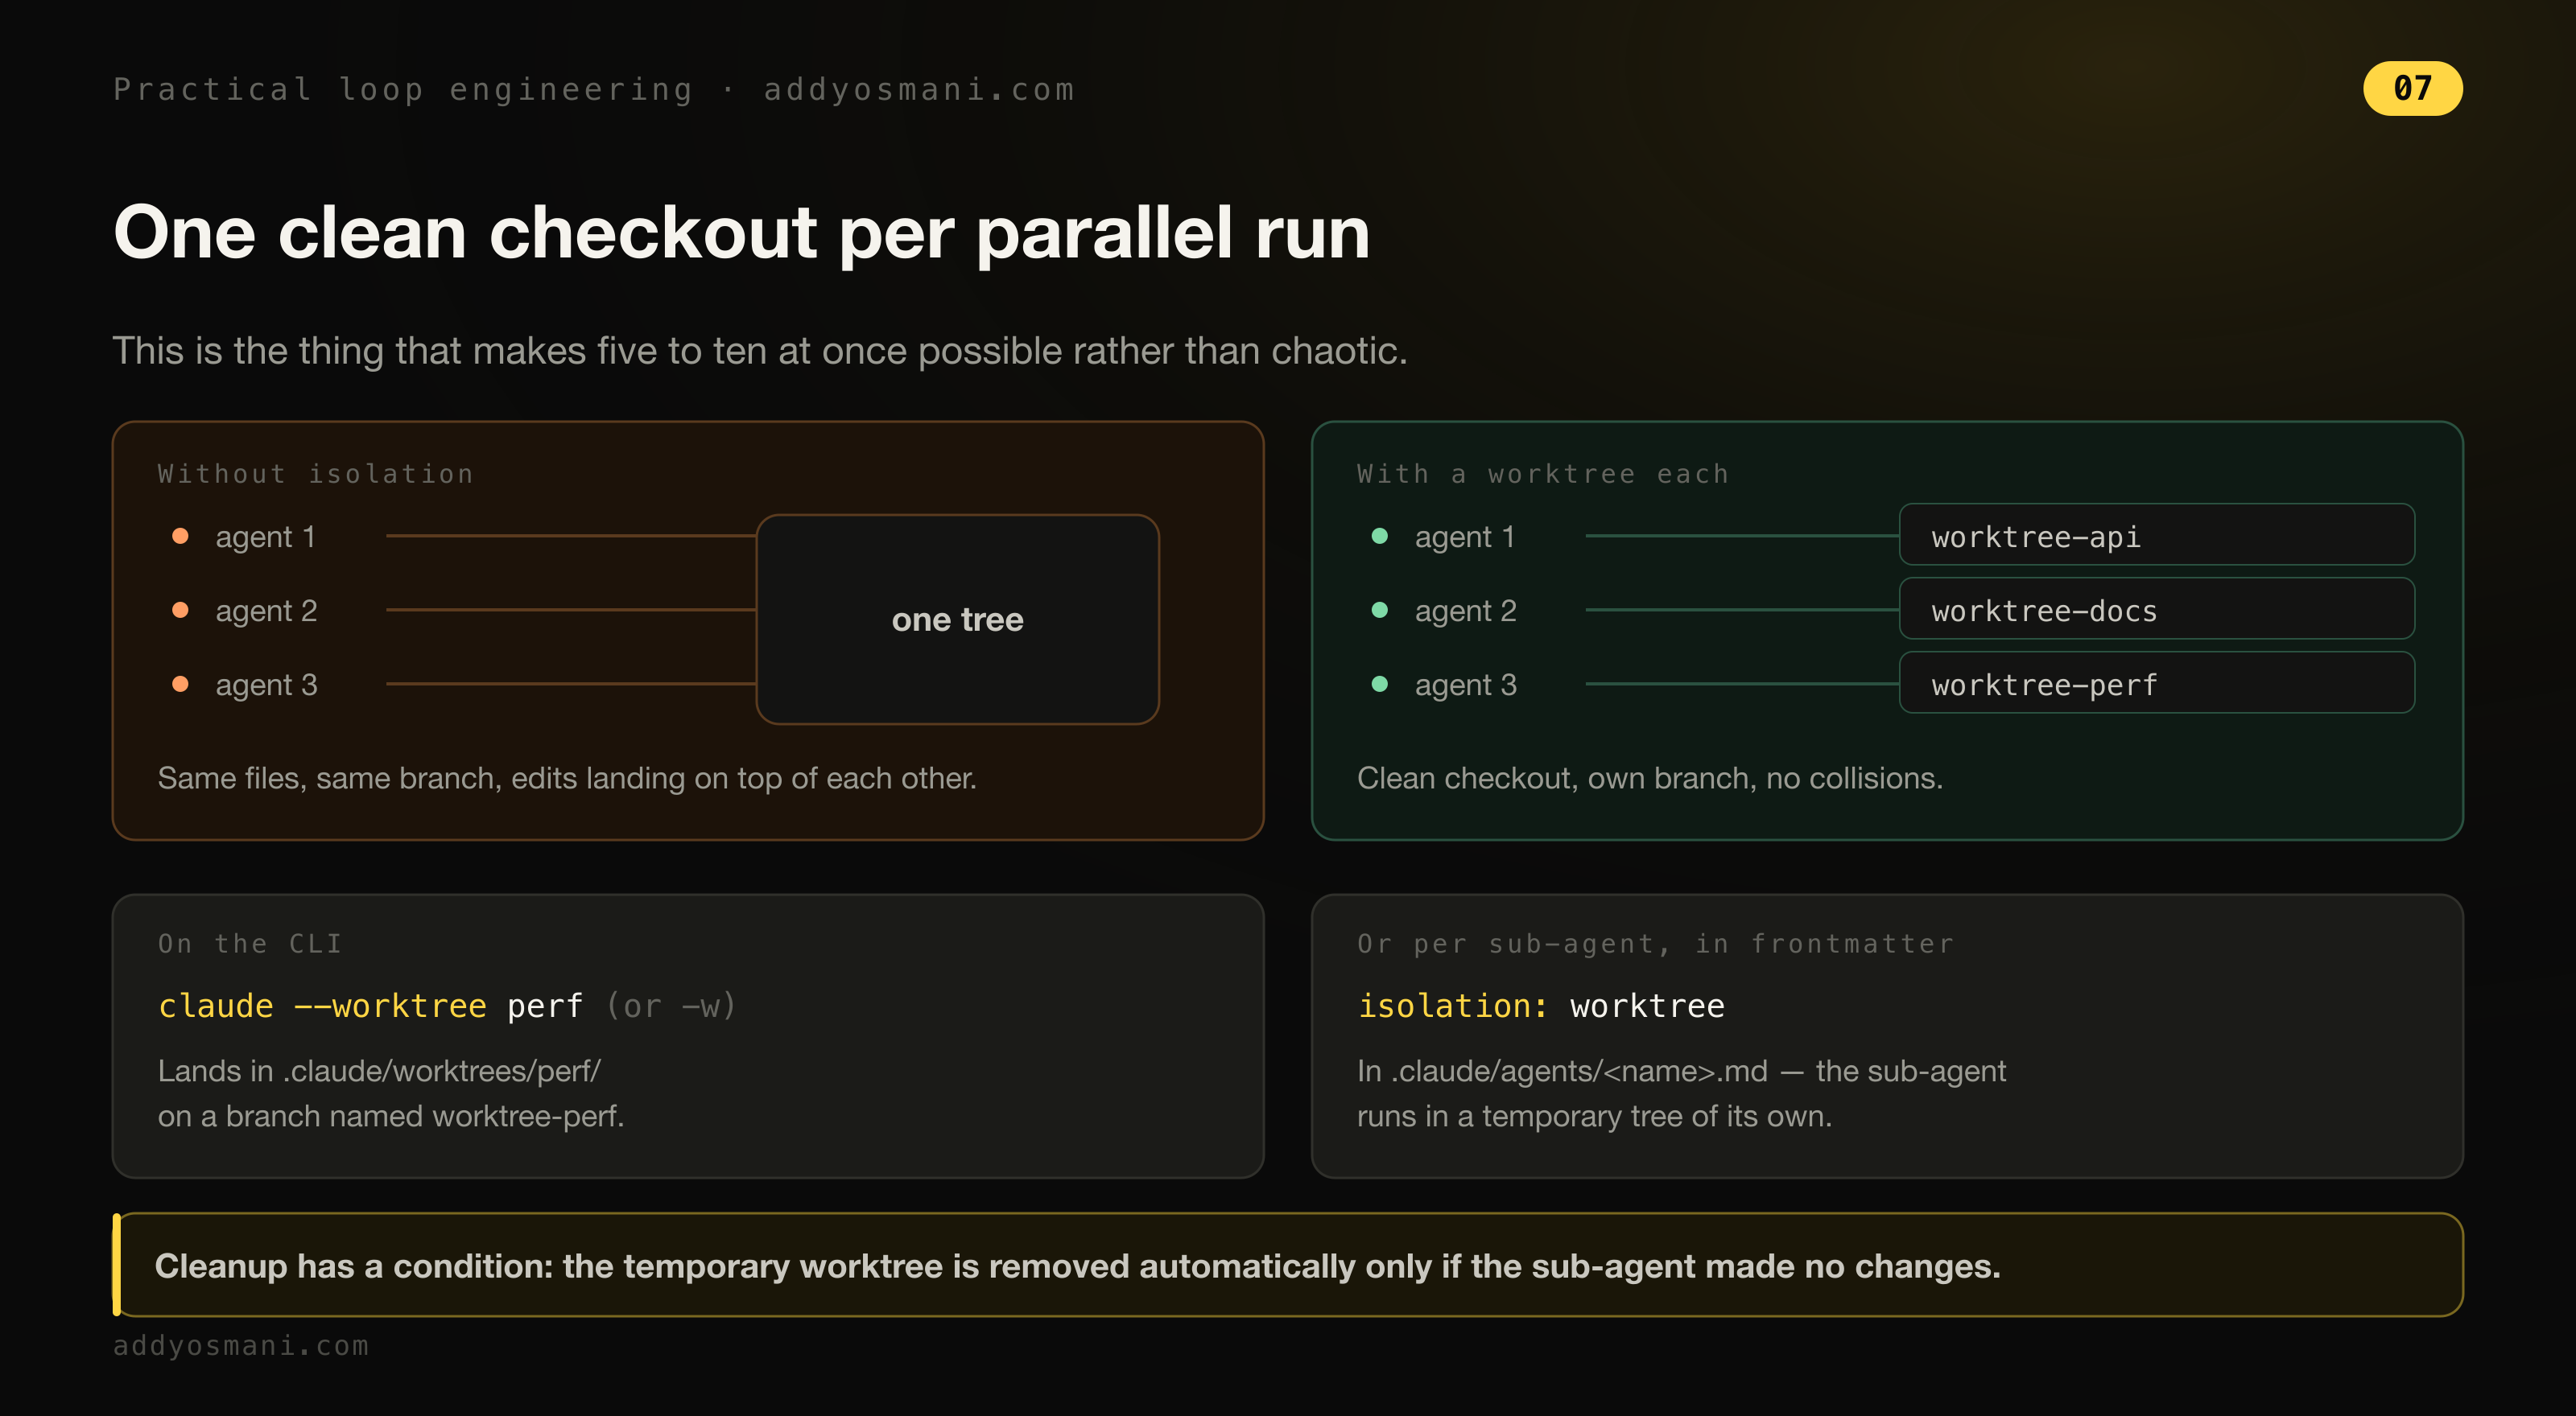
Task: Click the 'one tree' box
Action: [x=957, y=619]
